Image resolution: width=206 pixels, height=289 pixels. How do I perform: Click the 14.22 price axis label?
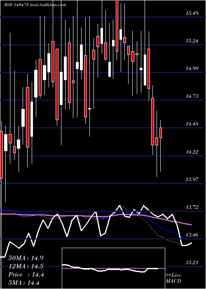192,152
